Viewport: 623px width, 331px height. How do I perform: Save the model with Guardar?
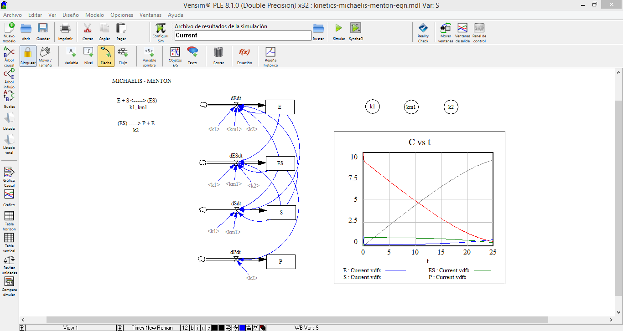[x=43, y=32]
